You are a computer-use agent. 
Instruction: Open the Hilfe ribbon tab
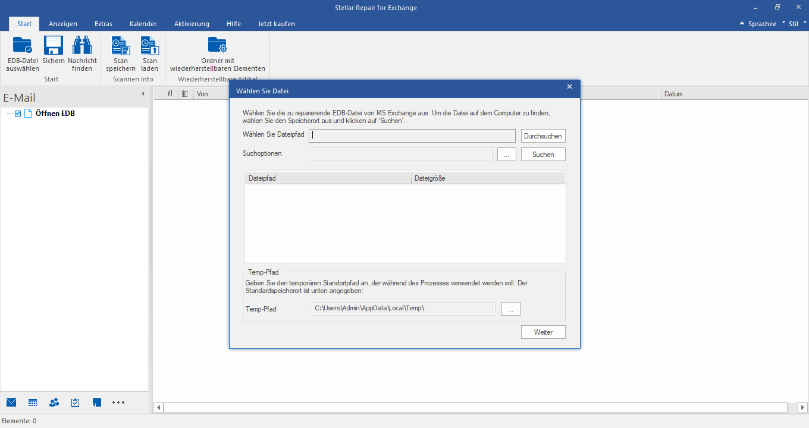click(x=234, y=24)
